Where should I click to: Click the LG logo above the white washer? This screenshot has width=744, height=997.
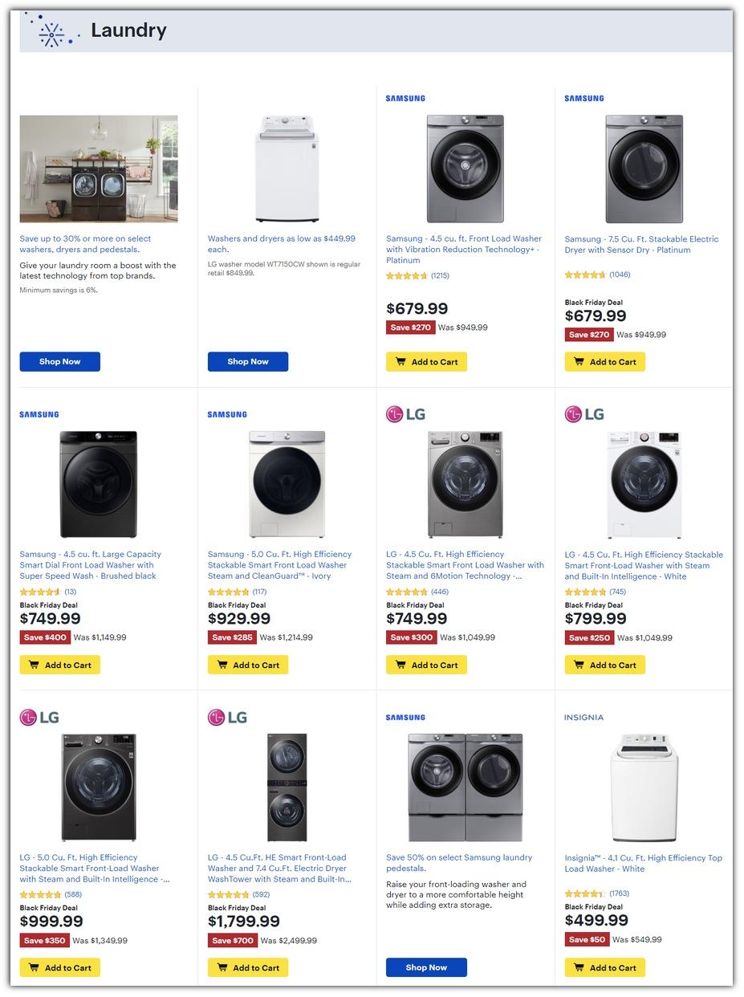583,414
